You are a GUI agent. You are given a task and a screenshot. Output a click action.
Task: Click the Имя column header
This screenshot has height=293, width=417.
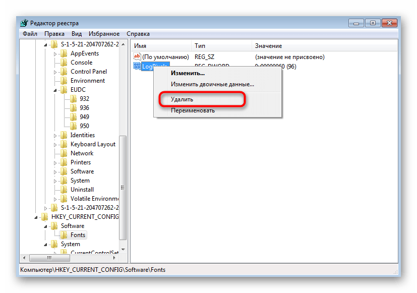pyautogui.click(x=161, y=46)
